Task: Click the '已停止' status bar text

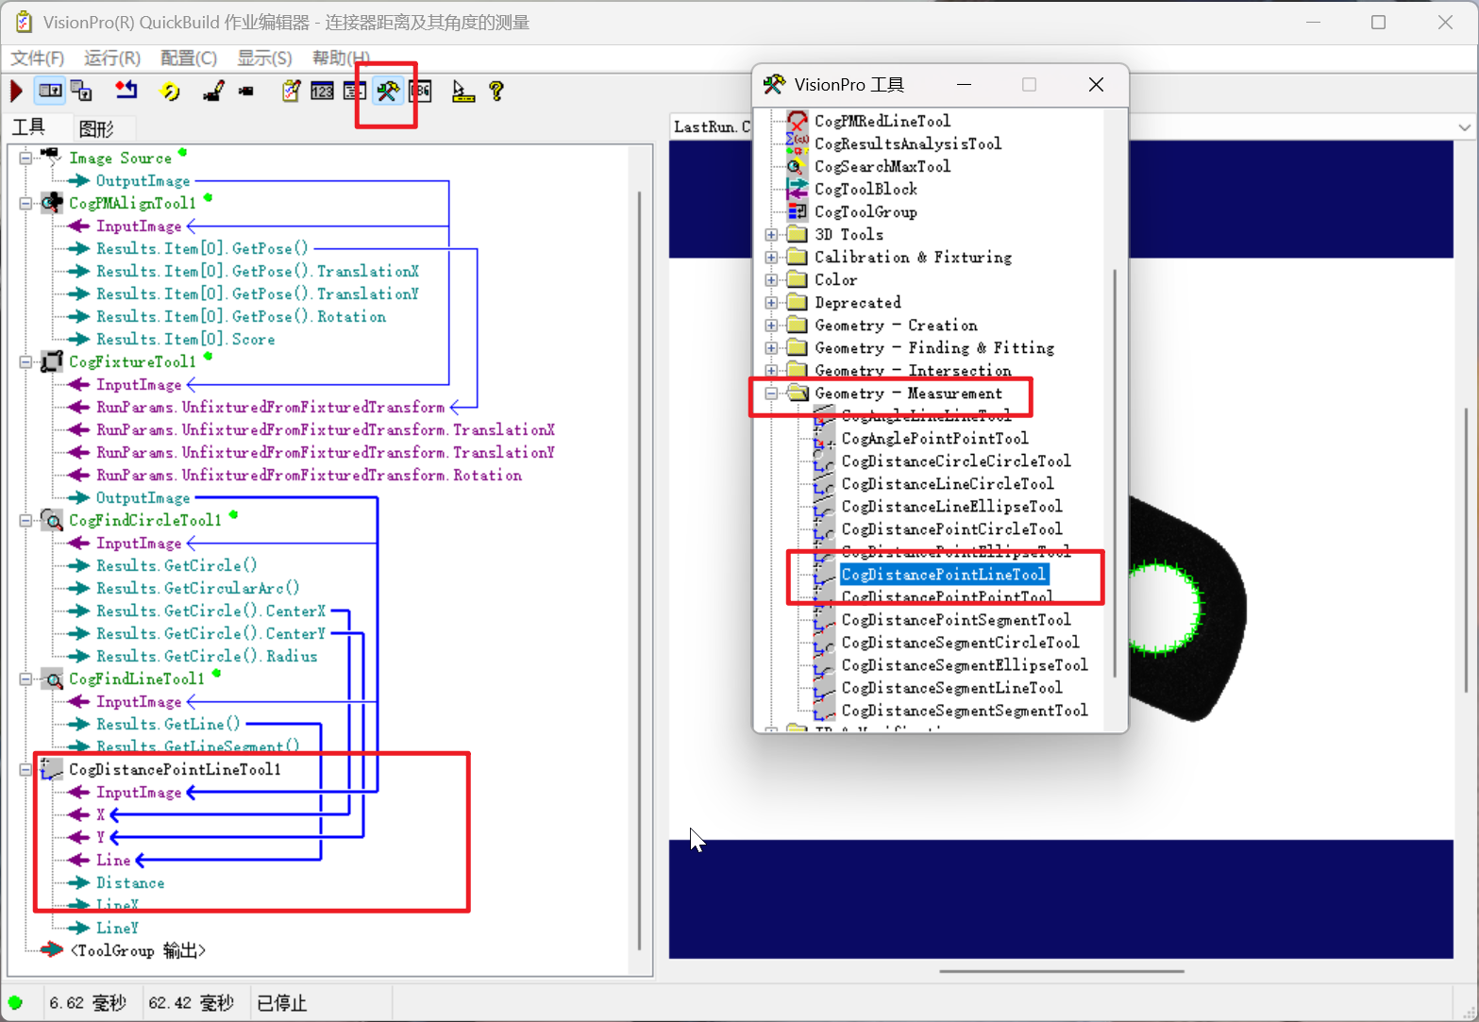Action: (x=281, y=1002)
